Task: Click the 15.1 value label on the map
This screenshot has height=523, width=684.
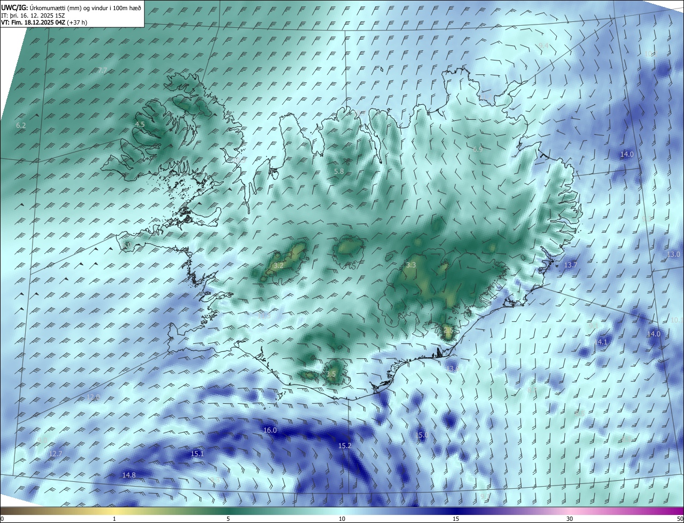Action: pyautogui.click(x=197, y=453)
